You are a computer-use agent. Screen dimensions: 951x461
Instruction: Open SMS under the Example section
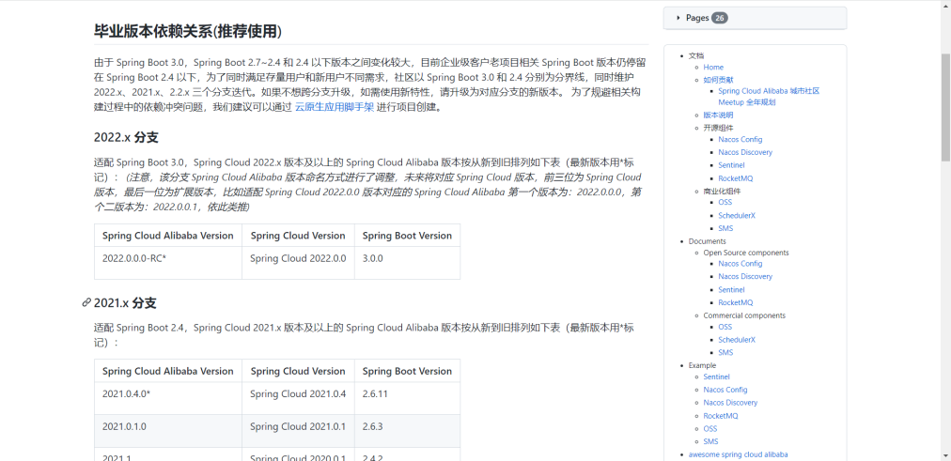coord(710,441)
